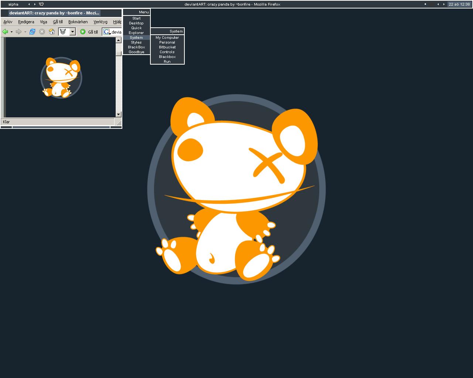Click the resize grip in Firefox status bar
Screen dimensions: 473x378
119,123
